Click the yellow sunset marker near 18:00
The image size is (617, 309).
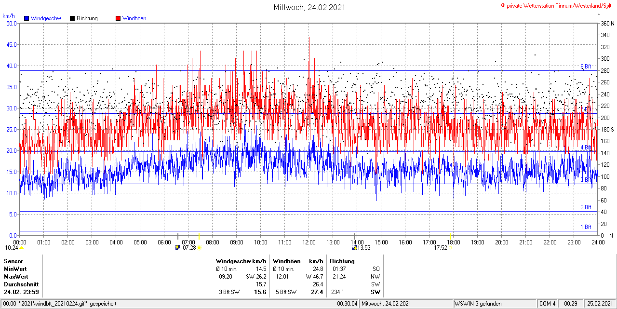tap(450, 236)
